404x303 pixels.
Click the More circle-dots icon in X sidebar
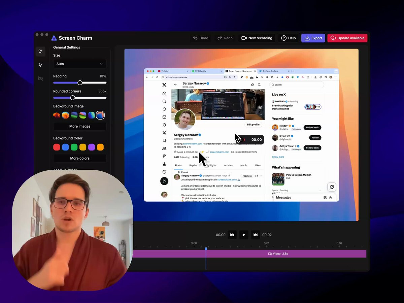click(x=164, y=172)
